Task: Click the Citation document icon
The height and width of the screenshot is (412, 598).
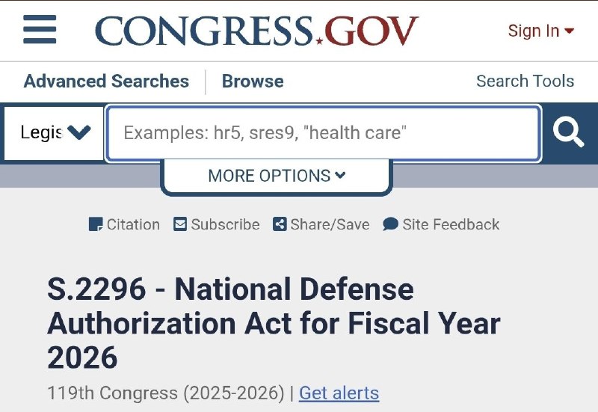Action: coord(96,224)
